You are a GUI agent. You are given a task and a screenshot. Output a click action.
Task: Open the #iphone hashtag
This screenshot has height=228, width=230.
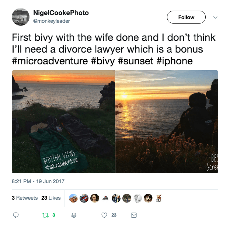click(x=175, y=61)
